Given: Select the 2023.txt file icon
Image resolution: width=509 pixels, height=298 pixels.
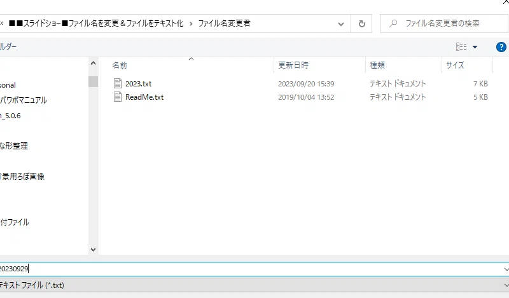Looking at the screenshot, I should click(118, 83).
